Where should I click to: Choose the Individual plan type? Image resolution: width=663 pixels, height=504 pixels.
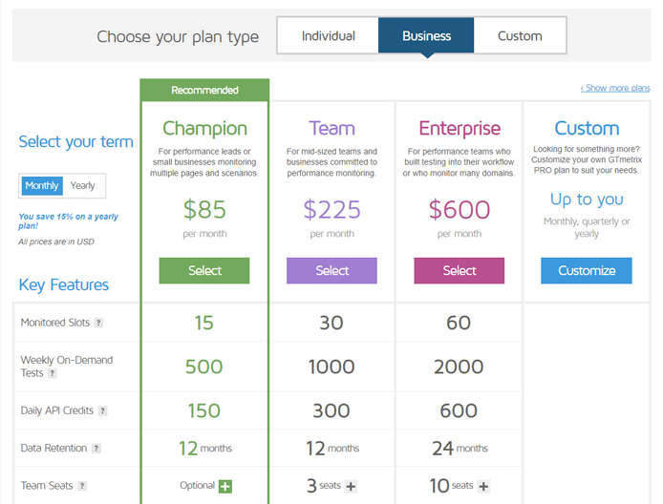[x=328, y=35]
